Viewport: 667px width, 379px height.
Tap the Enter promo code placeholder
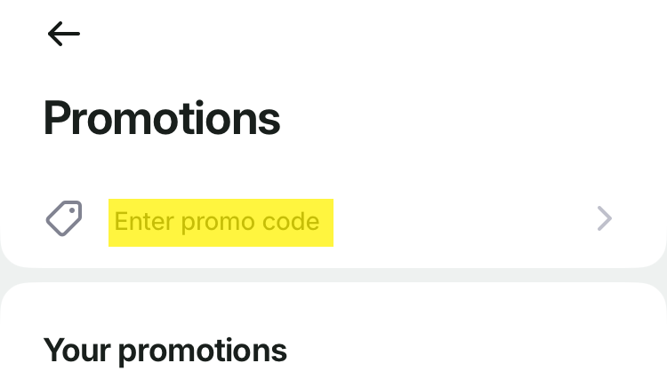(x=219, y=221)
